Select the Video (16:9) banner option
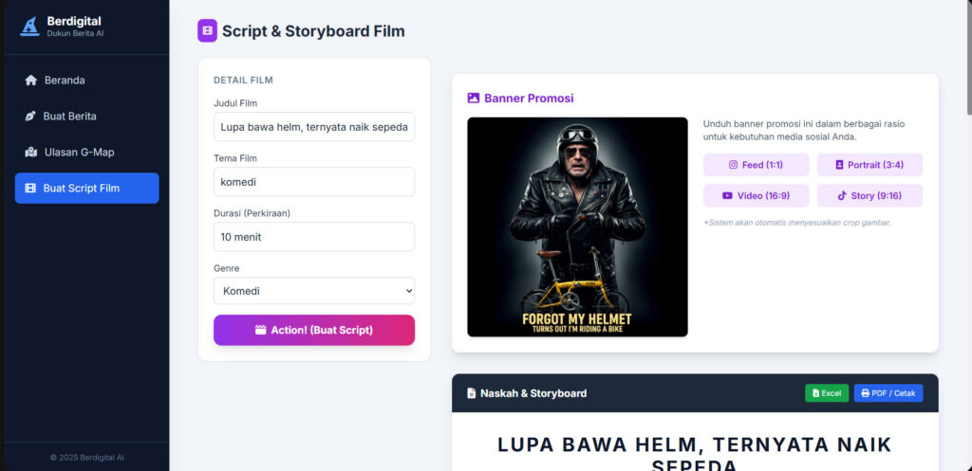Viewport: 972px width, 471px height. 756,196
